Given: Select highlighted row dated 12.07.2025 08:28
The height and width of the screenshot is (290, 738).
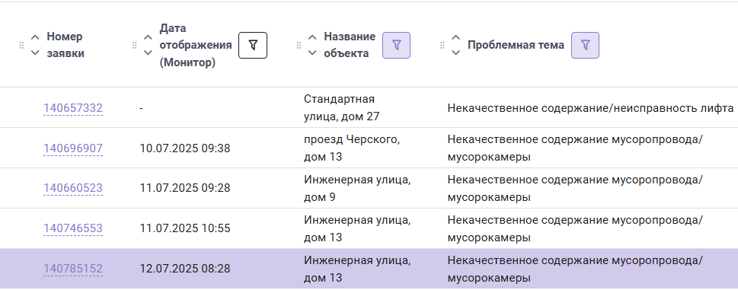Looking at the screenshot, I should coord(369,269).
